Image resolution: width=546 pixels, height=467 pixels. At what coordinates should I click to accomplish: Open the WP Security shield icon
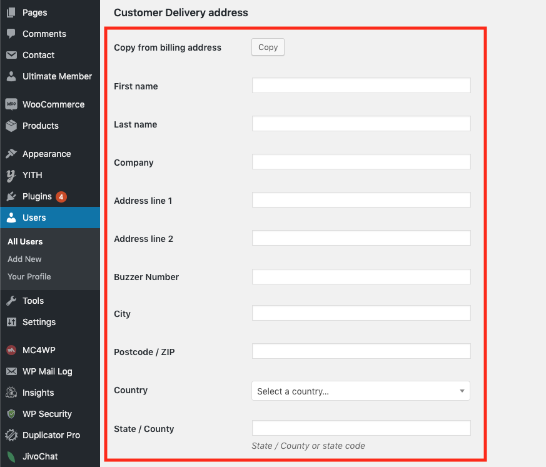11,414
